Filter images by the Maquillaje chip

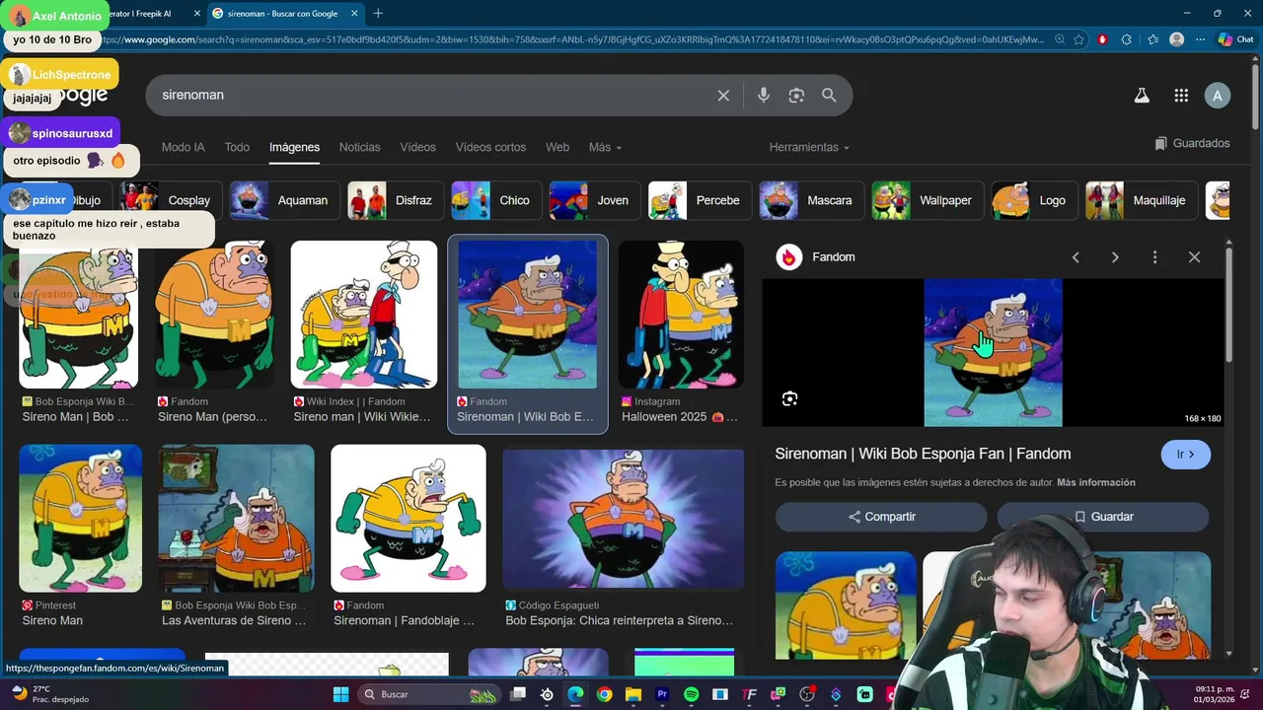click(1142, 200)
